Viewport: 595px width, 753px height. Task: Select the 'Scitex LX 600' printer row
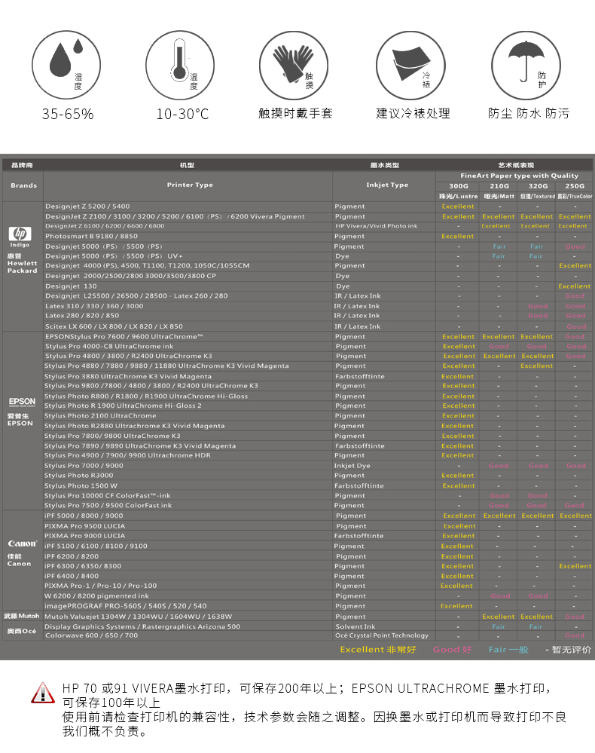[x=298, y=326]
